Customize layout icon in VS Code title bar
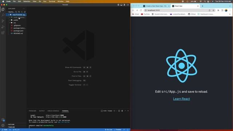The height and width of the screenshot is (131, 233). click(128, 5)
